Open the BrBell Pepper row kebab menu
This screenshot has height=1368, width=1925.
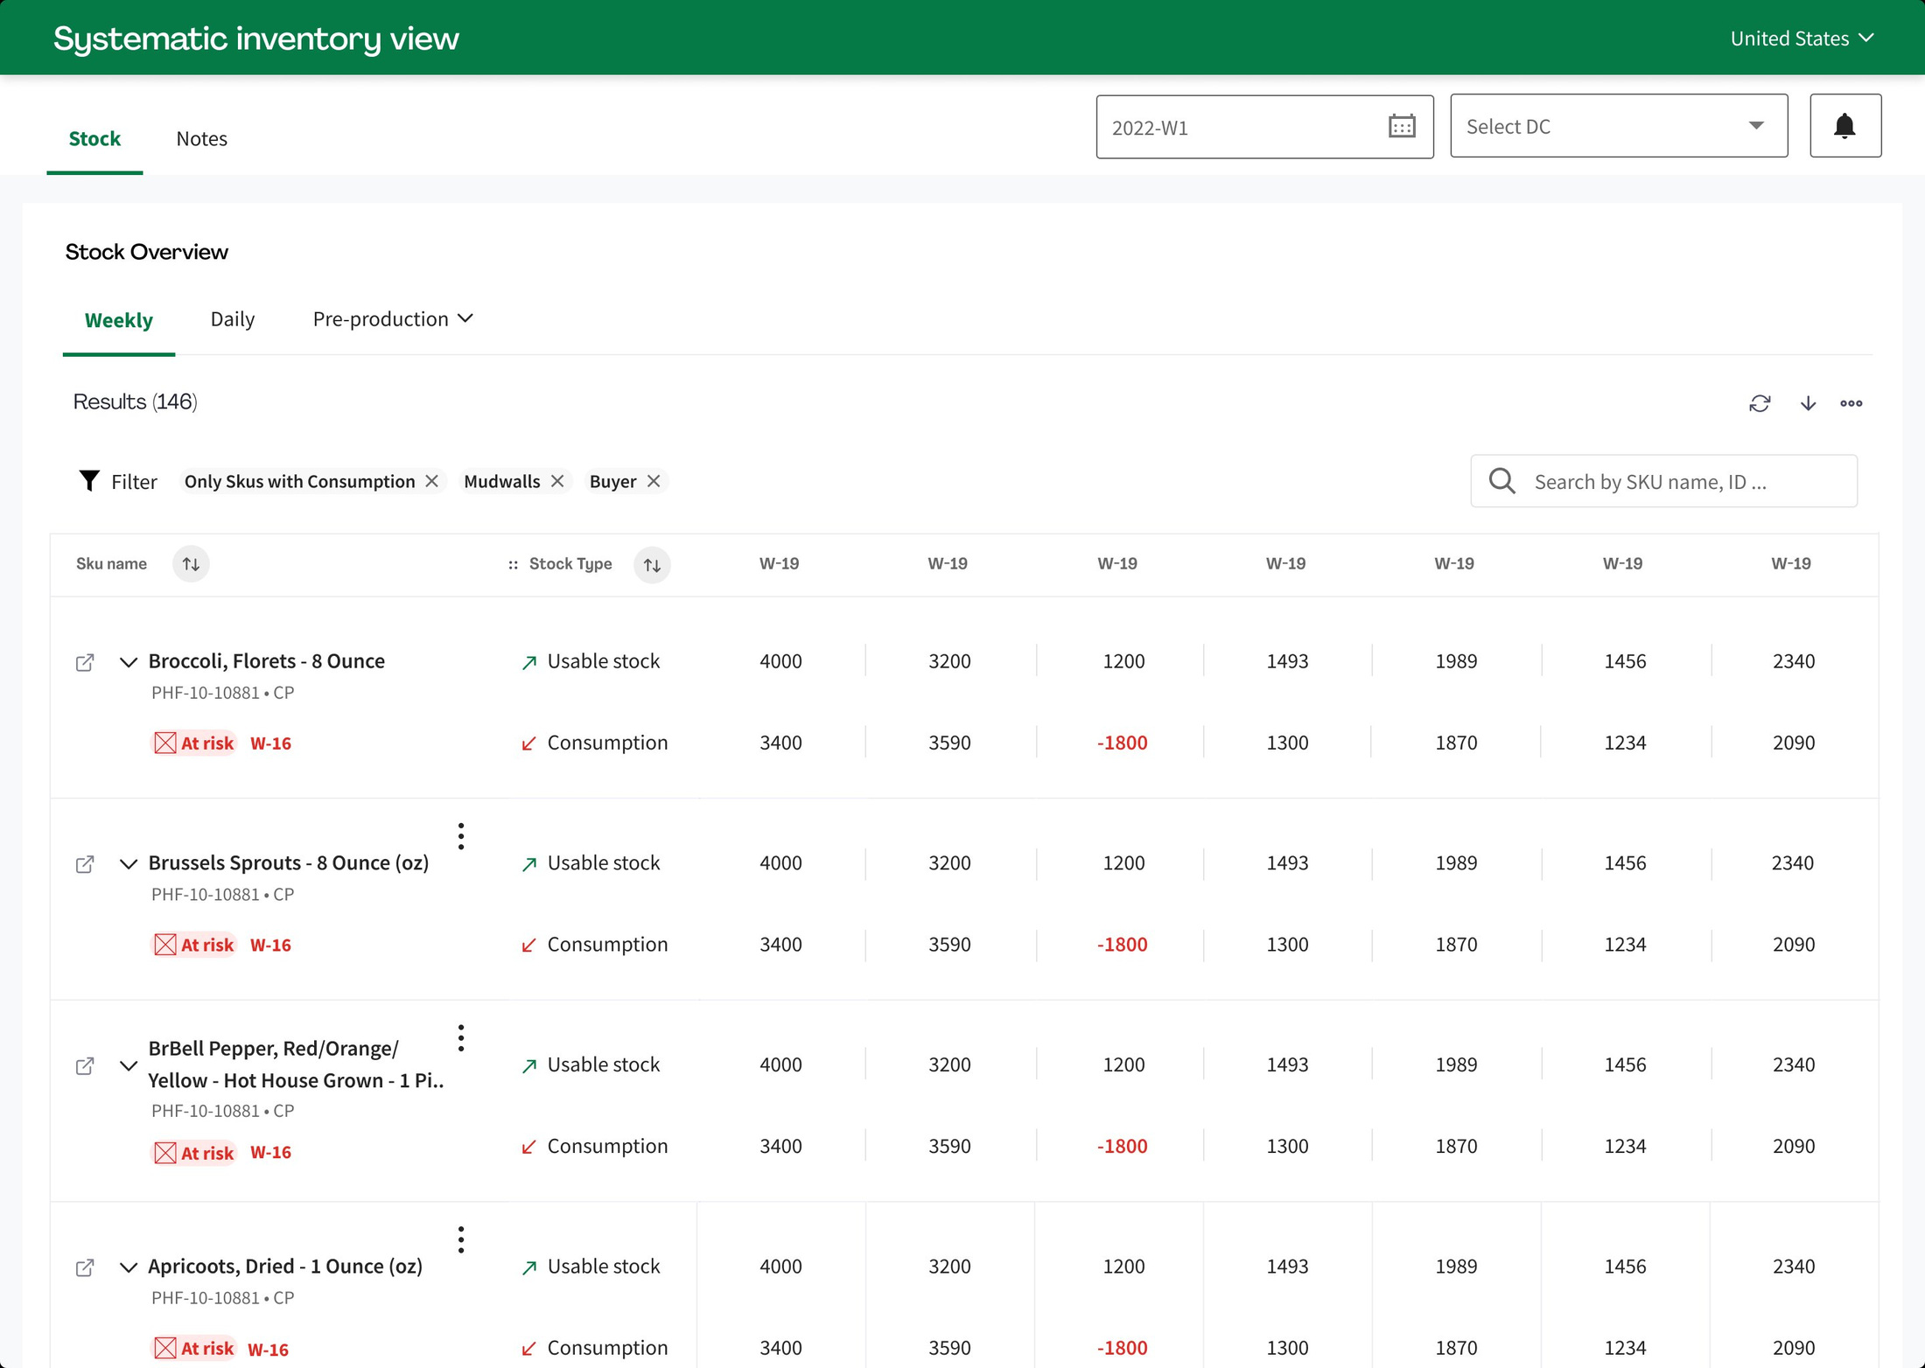pyautogui.click(x=461, y=1038)
